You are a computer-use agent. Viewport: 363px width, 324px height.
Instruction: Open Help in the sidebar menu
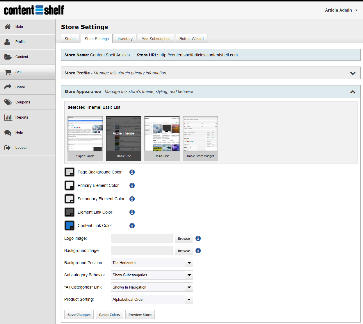(28, 133)
